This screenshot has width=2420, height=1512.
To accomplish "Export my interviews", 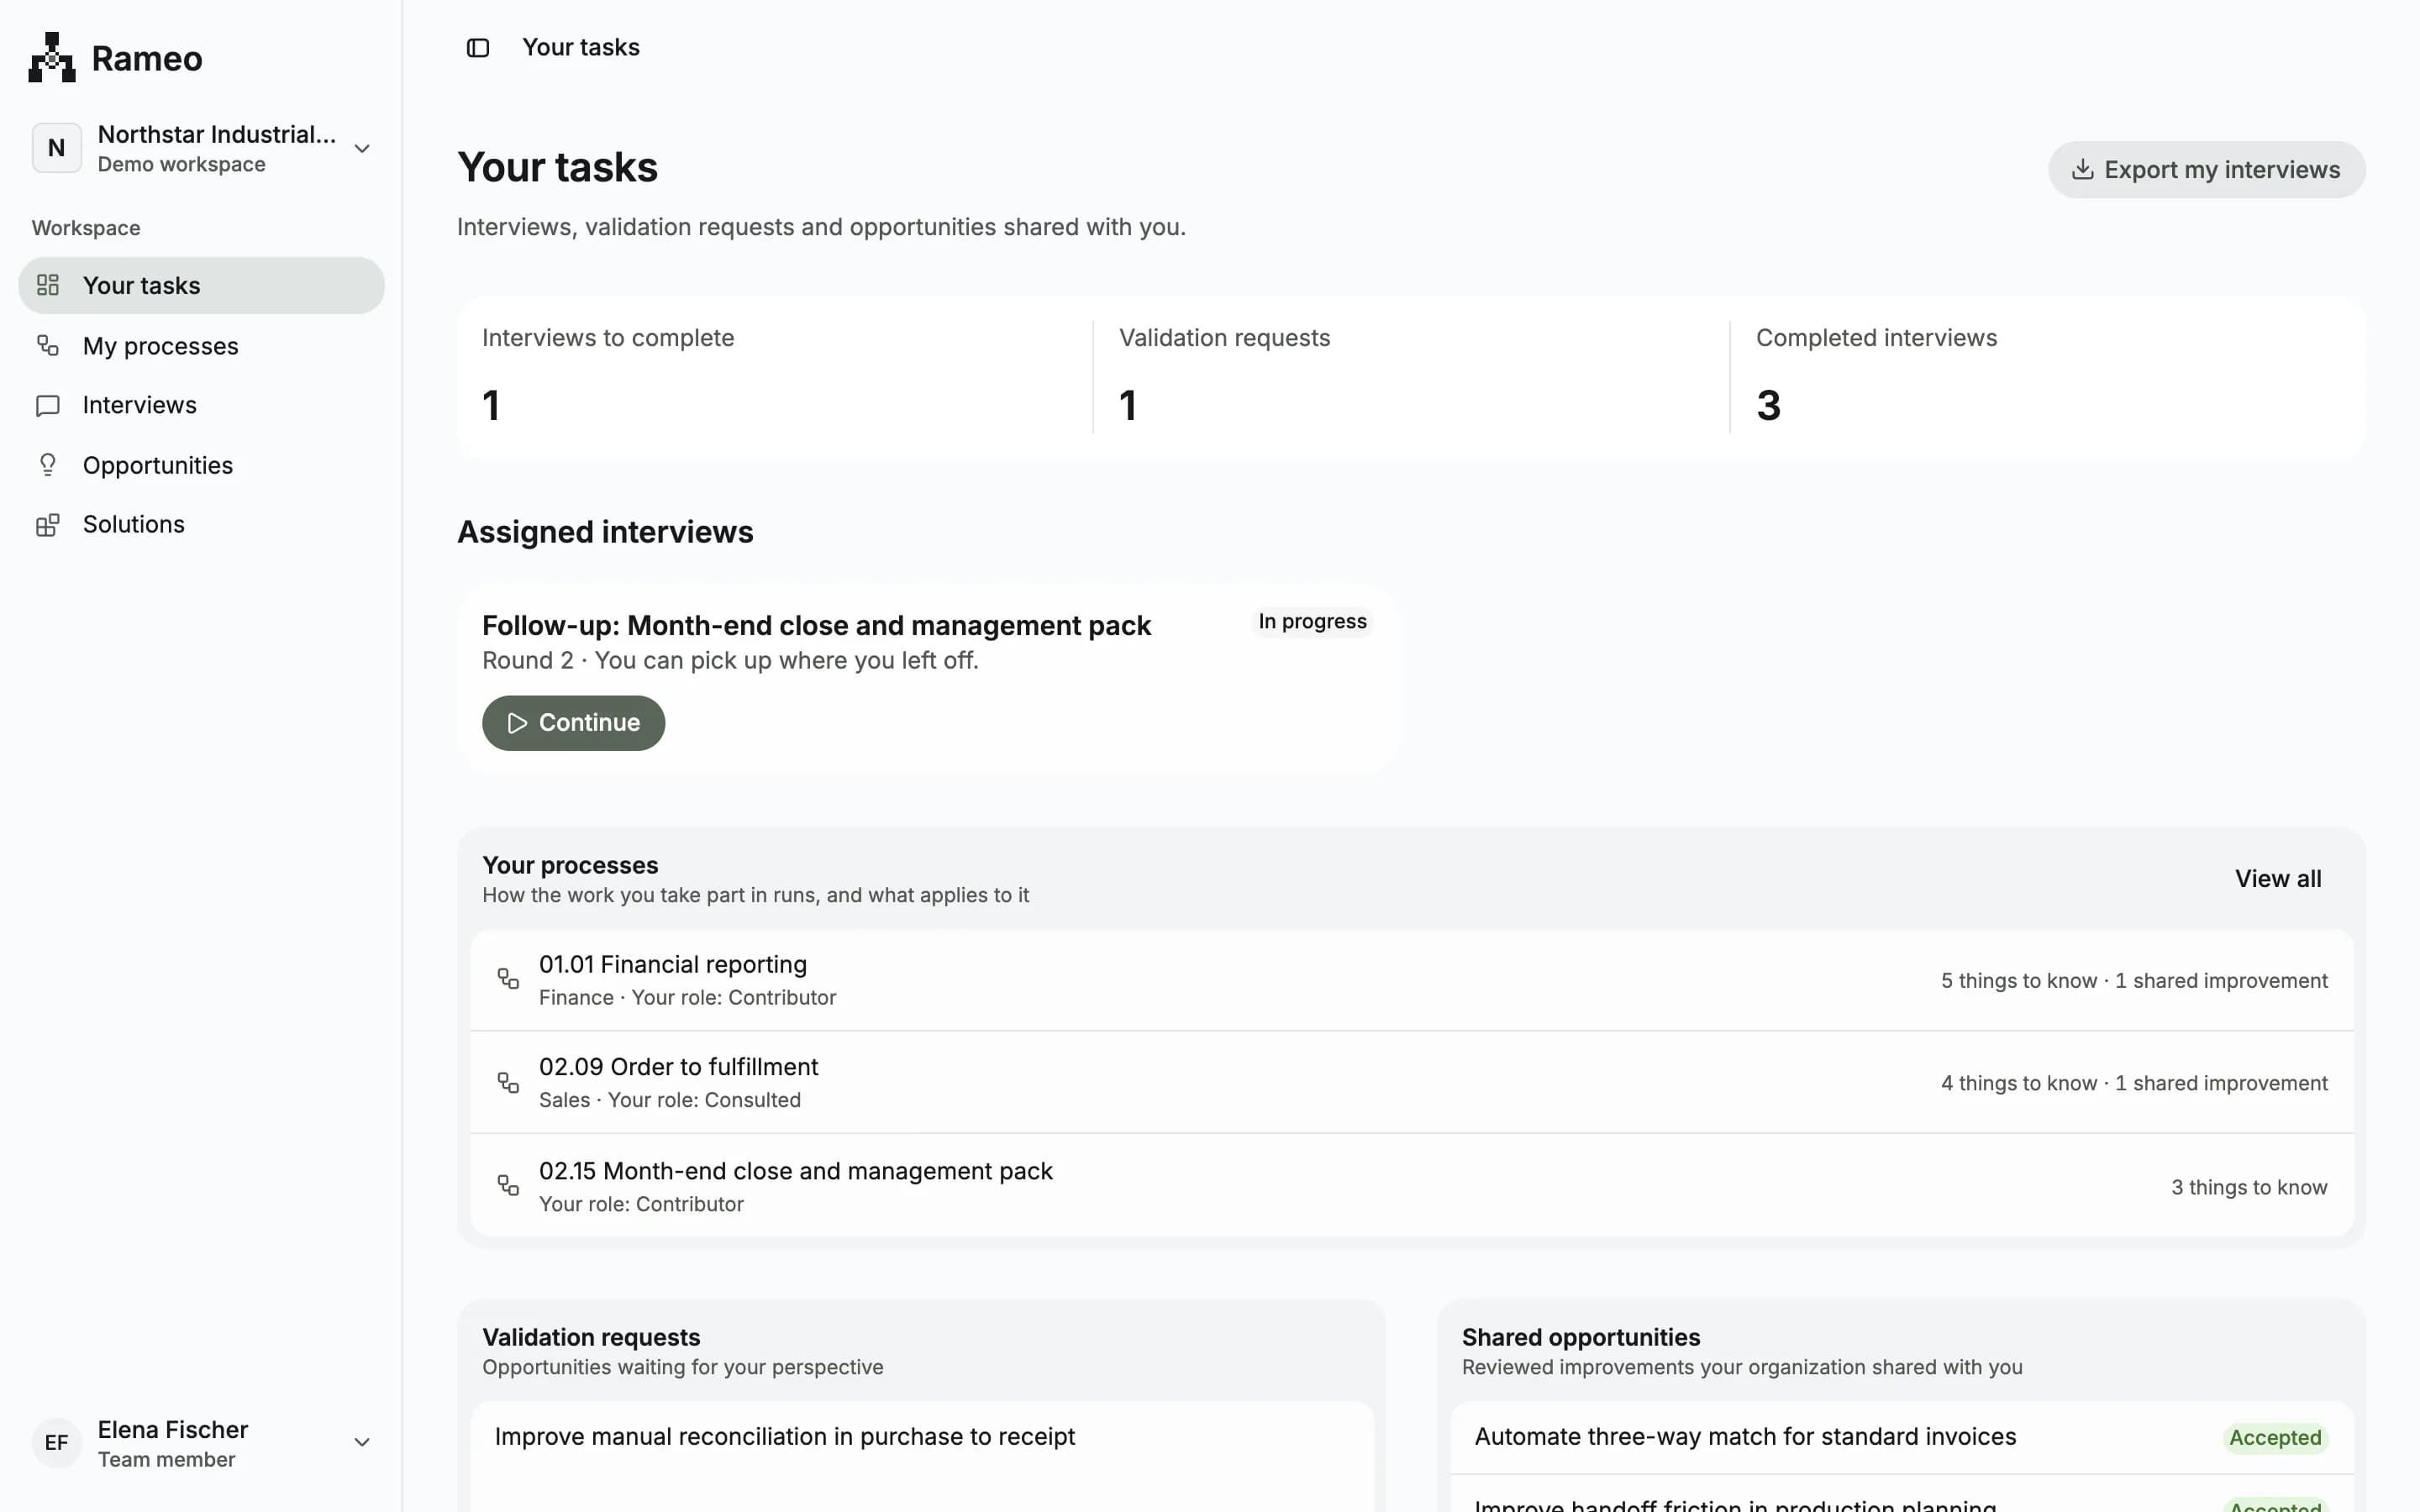I will pos(2206,170).
